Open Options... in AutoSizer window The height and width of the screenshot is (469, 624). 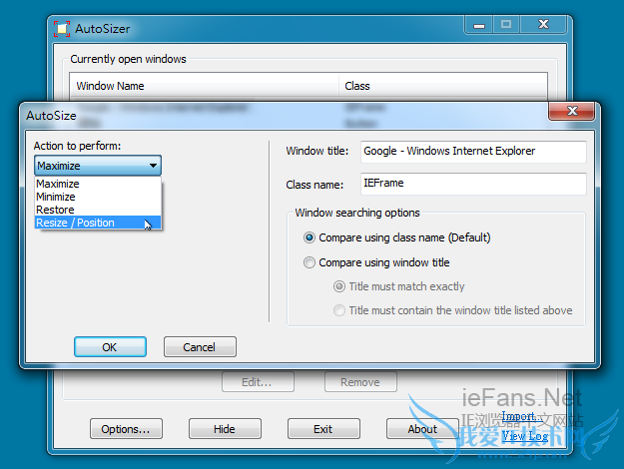[126, 429]
